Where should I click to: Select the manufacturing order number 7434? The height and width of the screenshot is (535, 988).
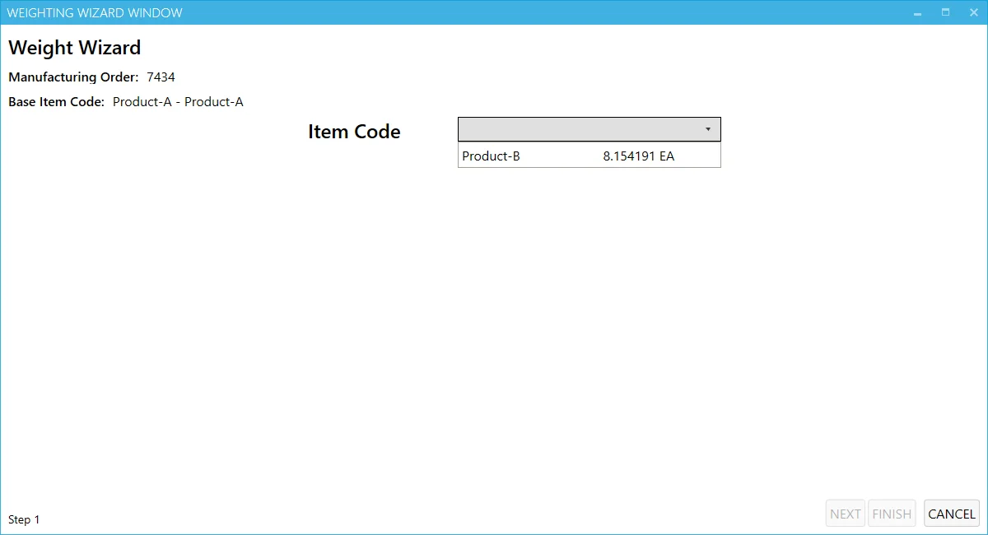161,77
